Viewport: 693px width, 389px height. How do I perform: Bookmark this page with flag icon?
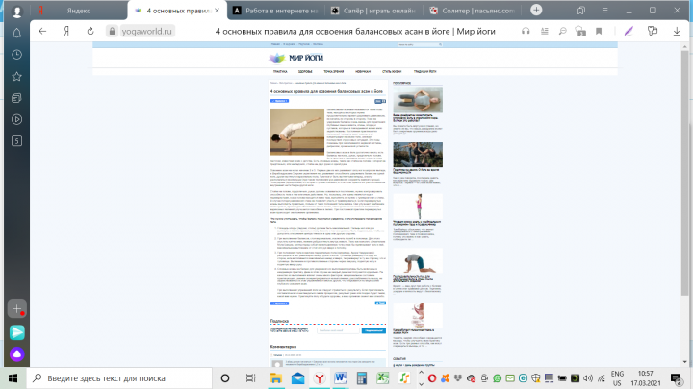click(599, 32)
